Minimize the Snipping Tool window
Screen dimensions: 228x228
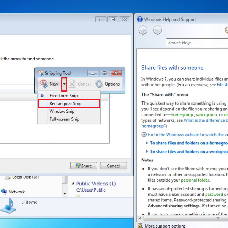tap(93, 73)
